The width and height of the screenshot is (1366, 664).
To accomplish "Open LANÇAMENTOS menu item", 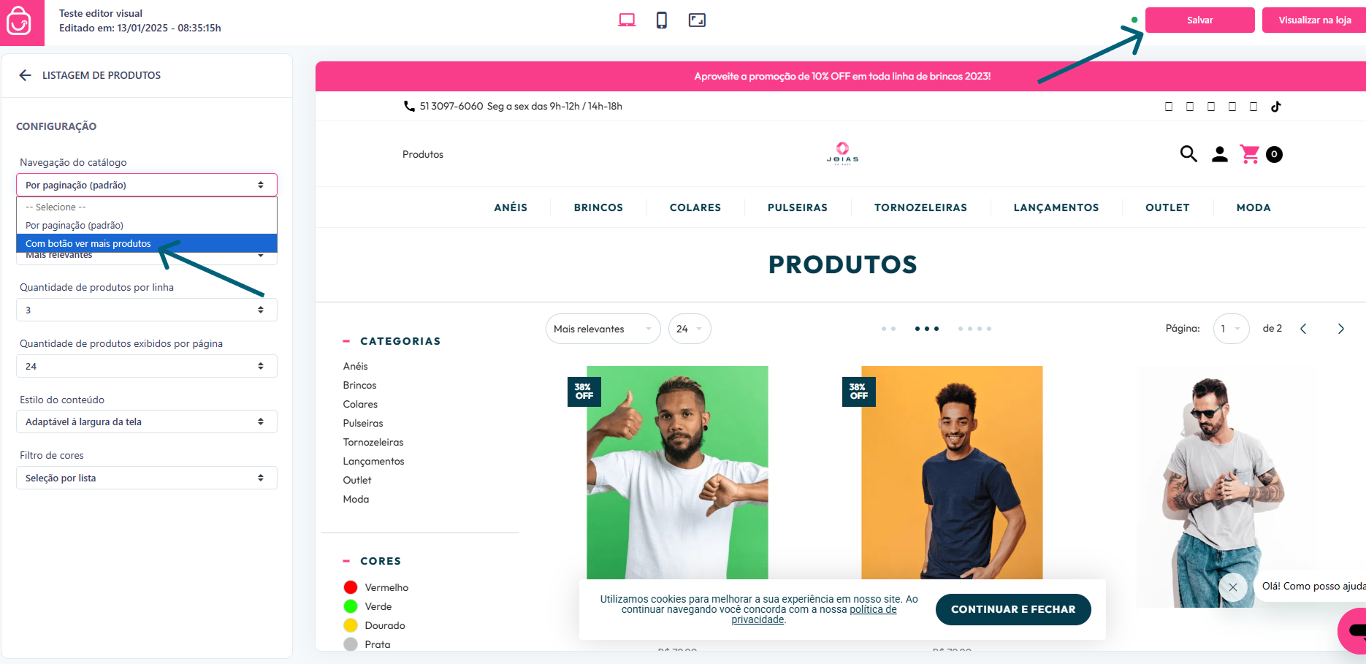I will click(x=1056, y=207).
